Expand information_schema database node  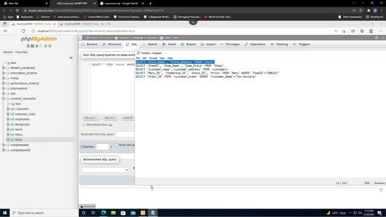click(4, 73)
